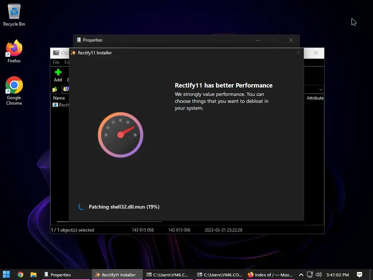Click the horizontal scrollbar in 7-Zip
This screenshot has width=373, height=280.
coord(109,221)
